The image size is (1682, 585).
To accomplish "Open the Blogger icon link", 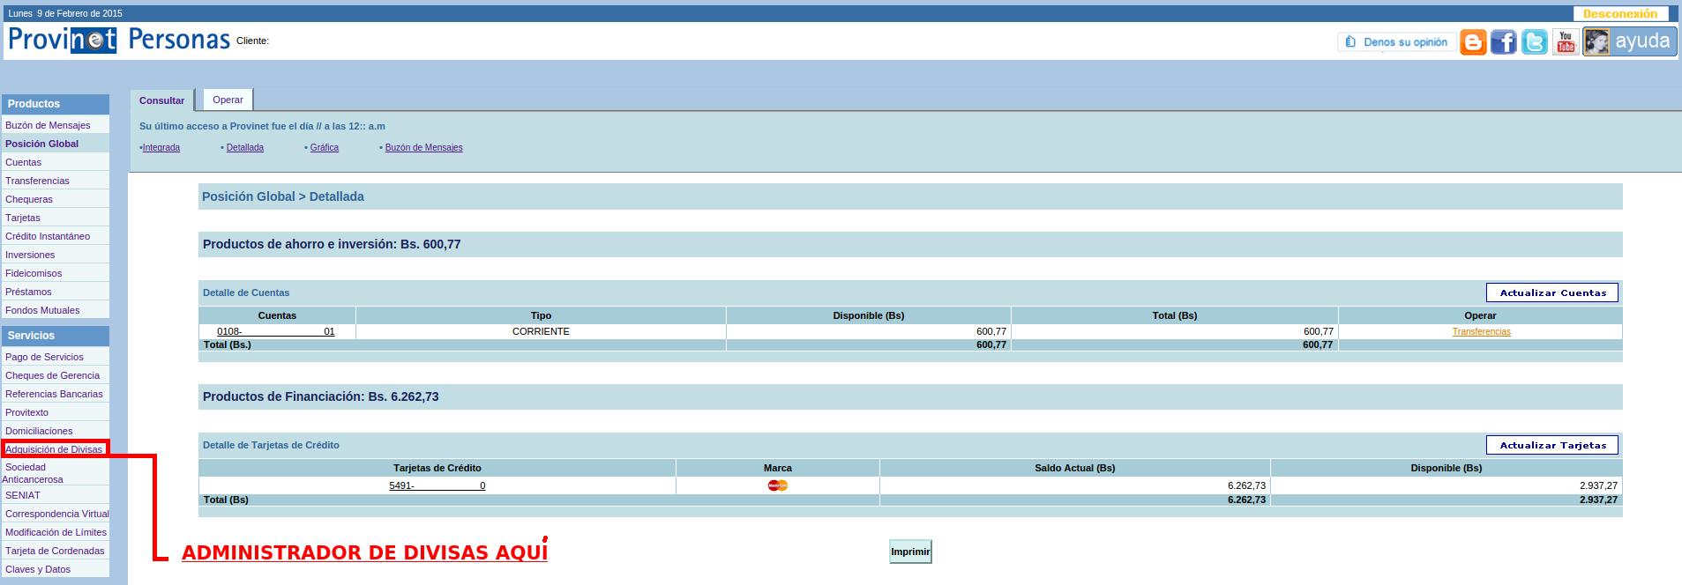I will (x=1473, y=42).
